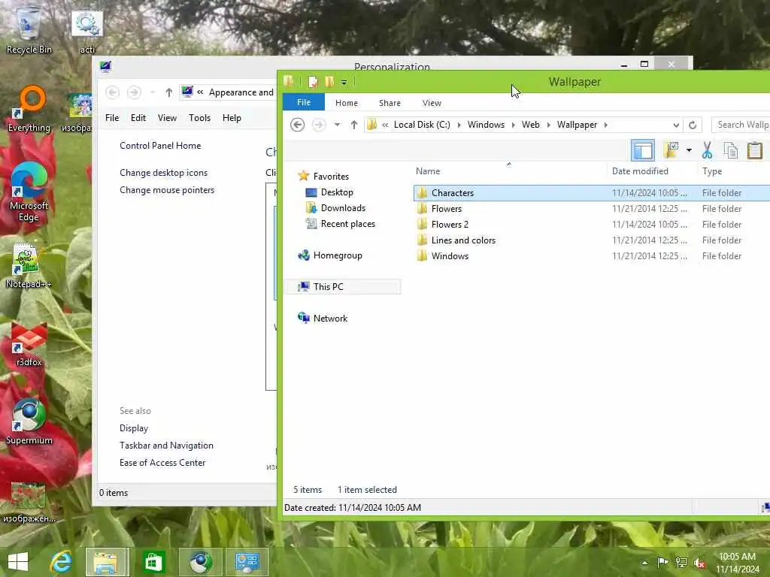This screenshot has width=770, height=577.
Task: Select Downloads under Favorites
Action: 336,208
